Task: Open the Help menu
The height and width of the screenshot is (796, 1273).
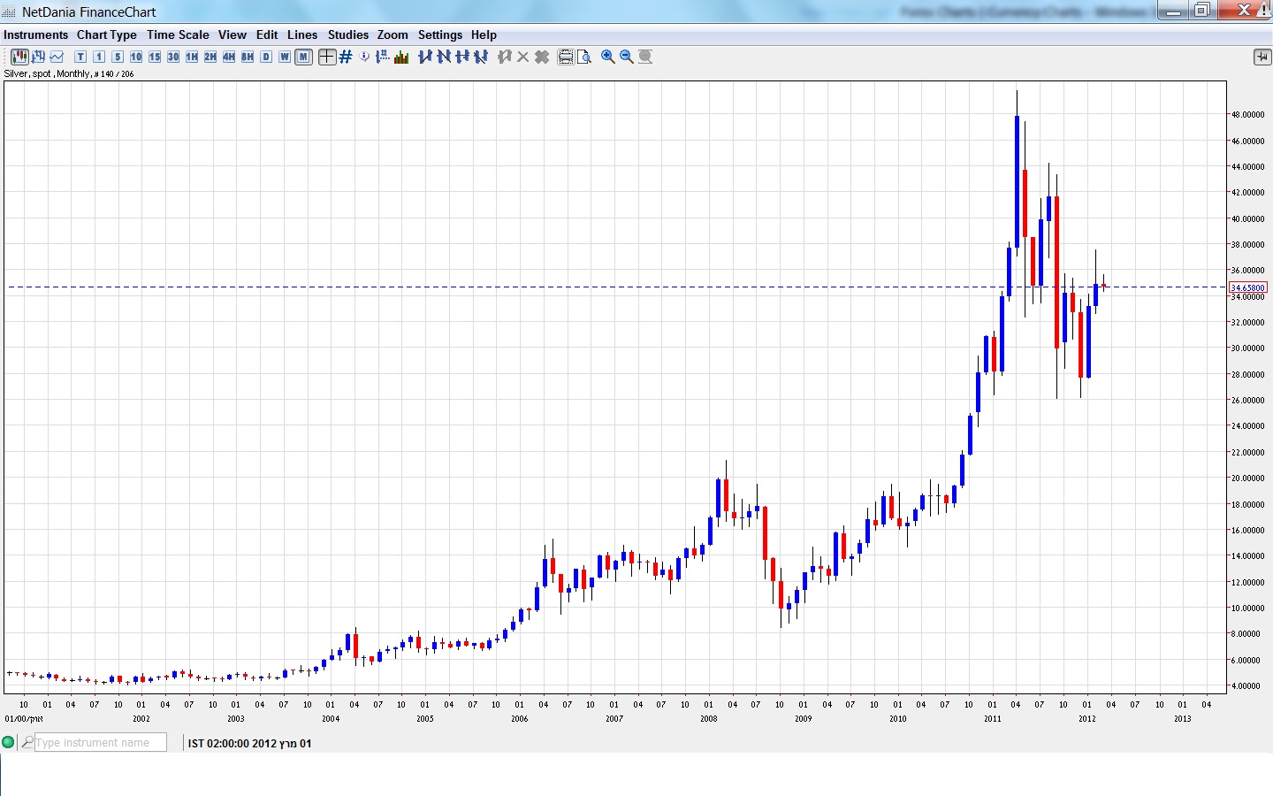Action: coord(484,34)
